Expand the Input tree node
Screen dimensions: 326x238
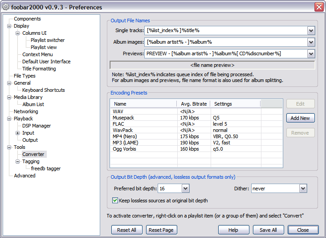point(18,133)
